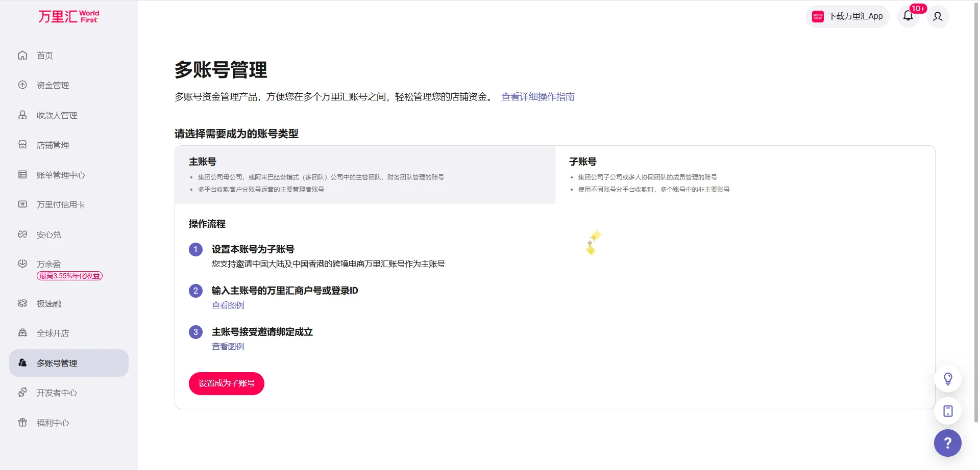The width and height of the screenshot is (980, 470).
Task: Open 查看详细操作指南 guide link
Action: (x=537, y=96)
